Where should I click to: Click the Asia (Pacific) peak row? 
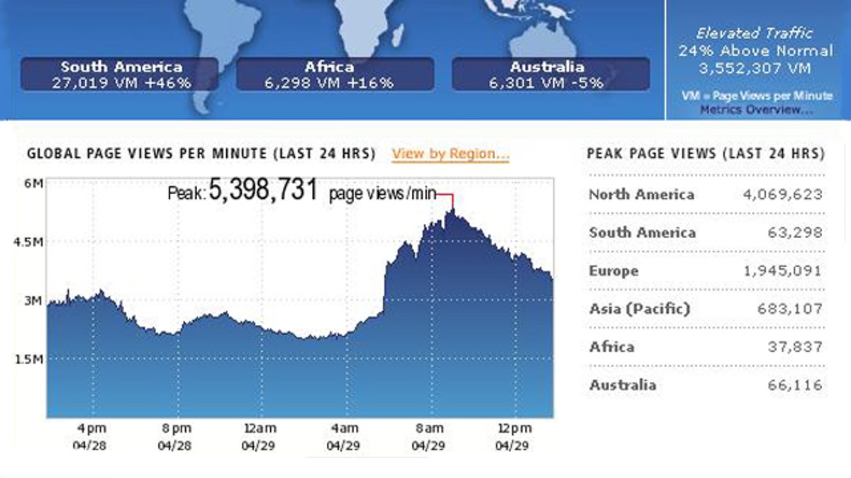pos(705,309)
